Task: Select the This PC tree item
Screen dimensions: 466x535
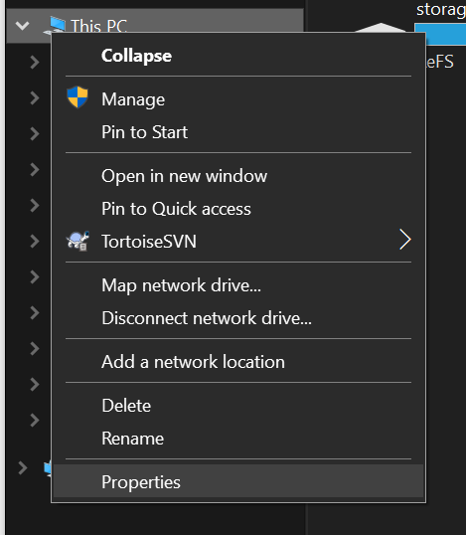Action: click(x=154, y=26)
